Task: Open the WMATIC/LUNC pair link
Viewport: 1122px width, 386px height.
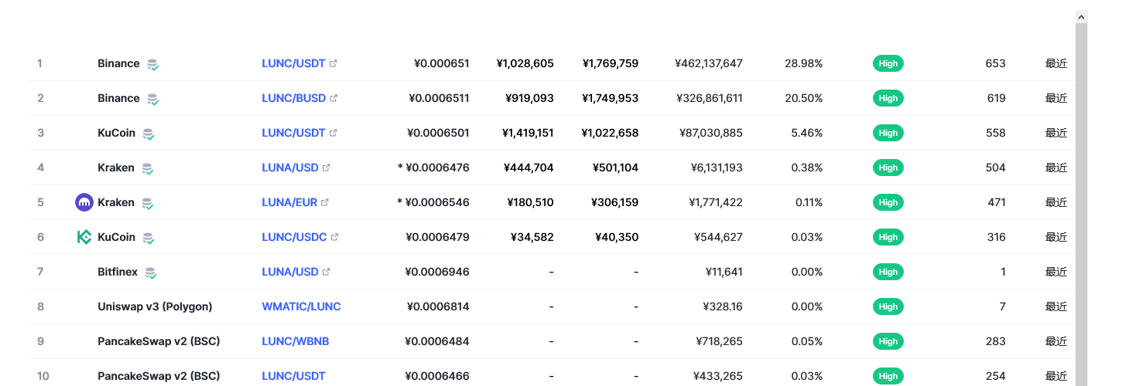Action: (x=301, y=306)
